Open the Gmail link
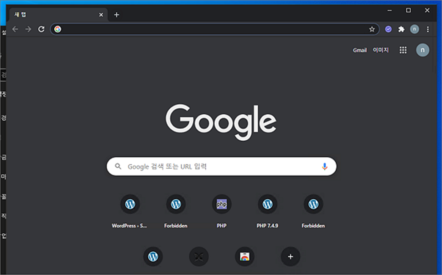 [360, 50]
